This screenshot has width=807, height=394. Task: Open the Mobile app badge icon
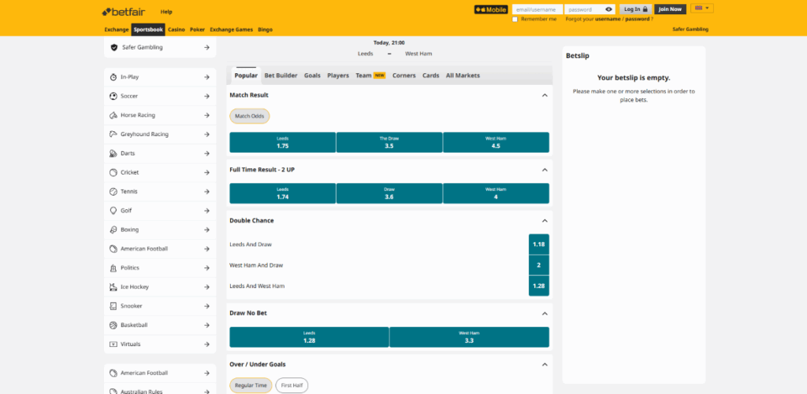tap(490, 9)
